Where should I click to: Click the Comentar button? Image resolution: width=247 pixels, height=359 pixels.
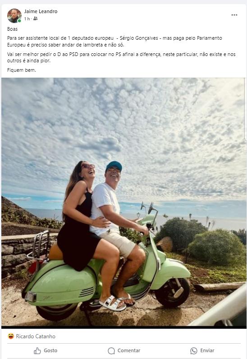(124, 350)
